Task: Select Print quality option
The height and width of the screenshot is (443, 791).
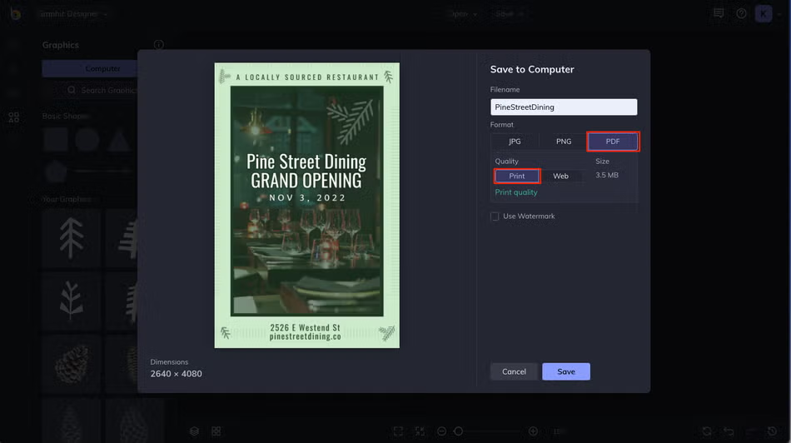Action: pyautogui.click(x=516, y=176)
